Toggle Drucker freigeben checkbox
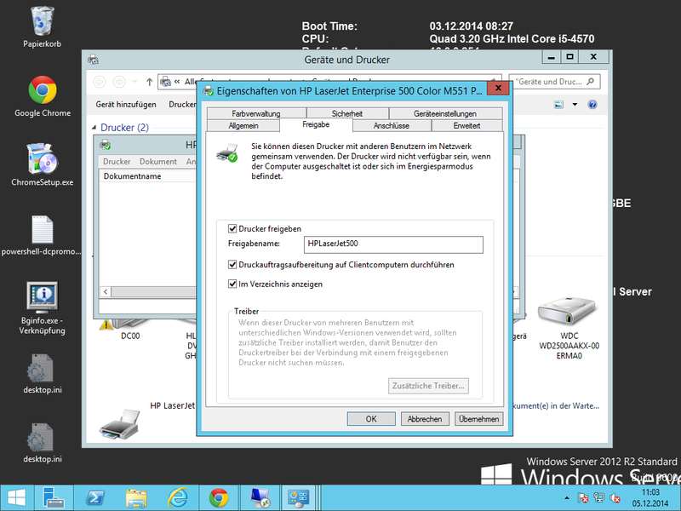 tap(232, 228)
